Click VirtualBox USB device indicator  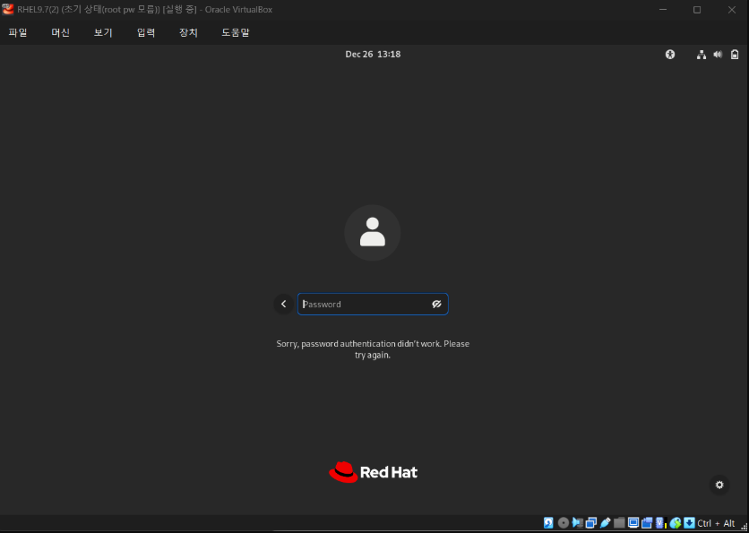pyautogui.click(x=606, y=523)
